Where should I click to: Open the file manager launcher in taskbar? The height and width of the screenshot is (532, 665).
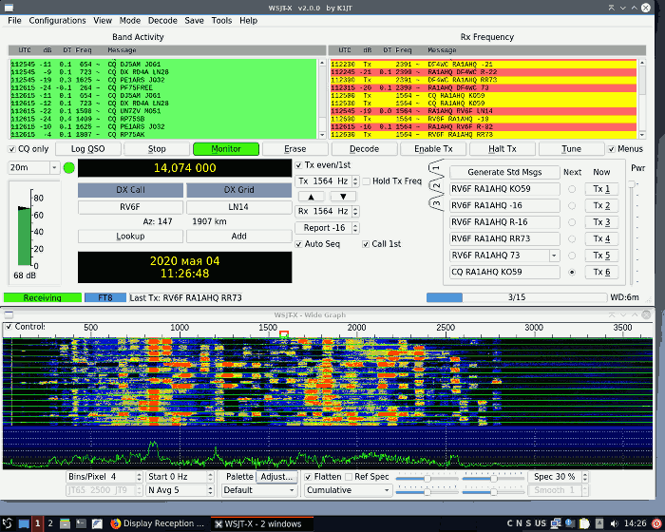[x=65, y=523]
